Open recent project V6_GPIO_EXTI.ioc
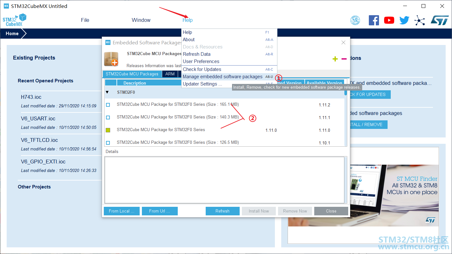This screenshot has width=452, height=254. click(x=43, y=162)
